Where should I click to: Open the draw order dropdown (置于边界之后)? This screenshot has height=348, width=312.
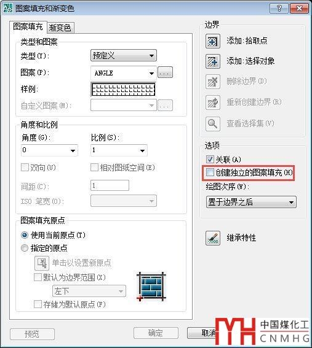(251, 202)
